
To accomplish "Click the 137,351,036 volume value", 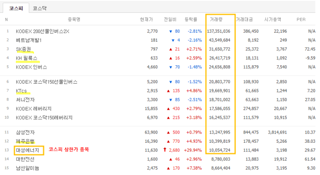I will pos(219,31).
